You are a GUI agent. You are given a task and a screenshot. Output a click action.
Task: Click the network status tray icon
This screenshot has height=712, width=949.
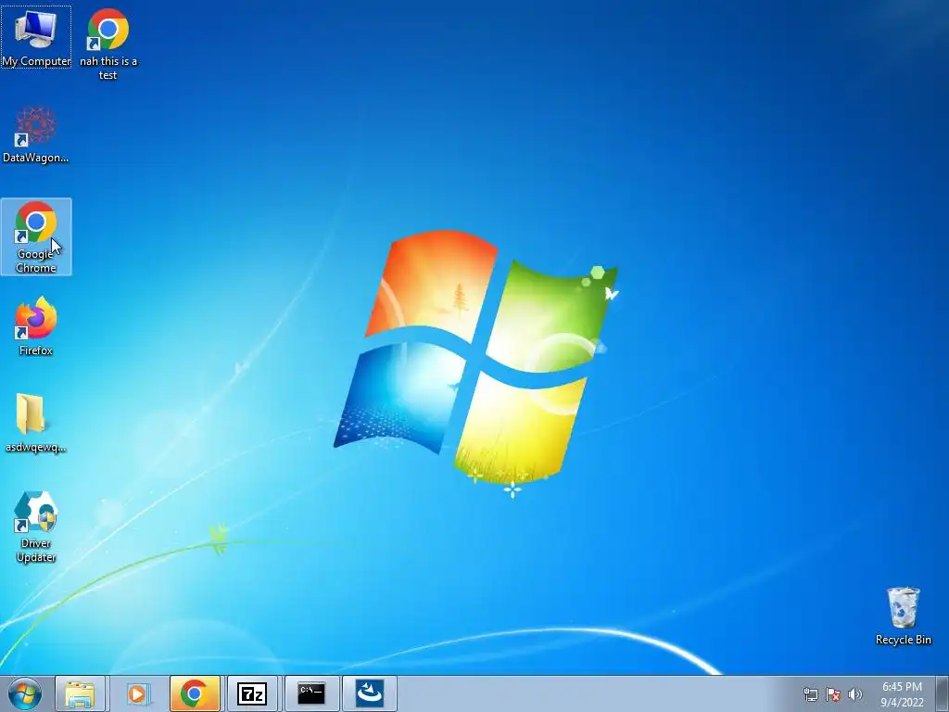[x=810, y=694]
